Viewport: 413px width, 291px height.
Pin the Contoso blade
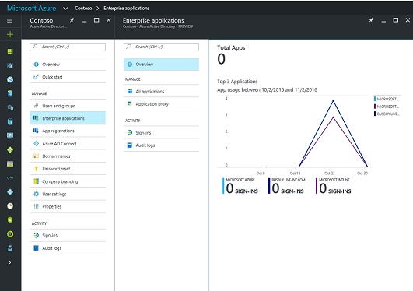coord(72,20)
